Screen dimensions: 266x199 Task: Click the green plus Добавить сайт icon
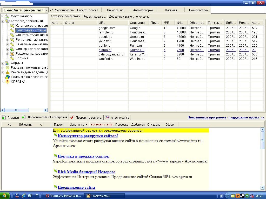[x=24, y=117]
